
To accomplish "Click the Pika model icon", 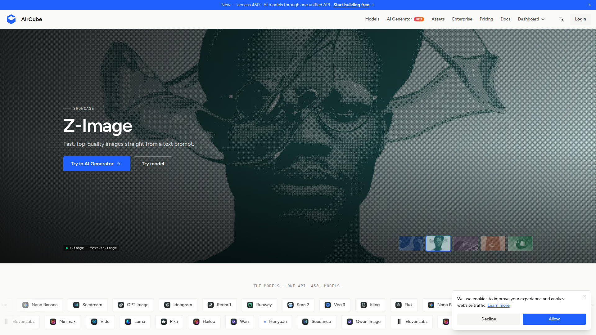I will pyautogui.click(x=164, y=322).
